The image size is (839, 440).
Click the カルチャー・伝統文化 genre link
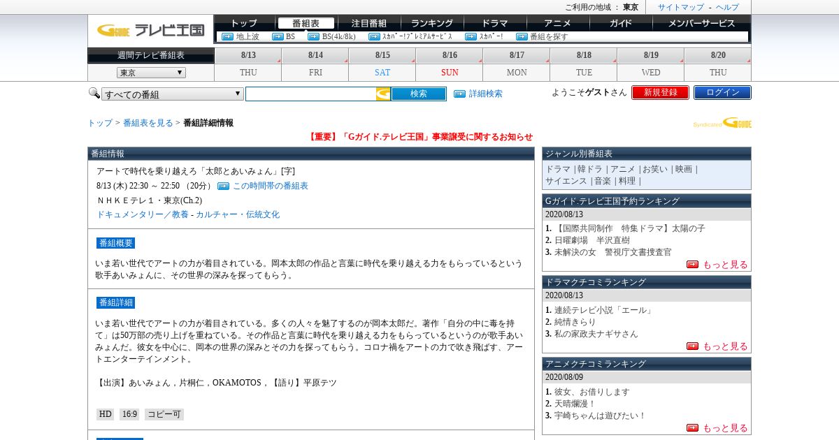tap(238, 214)
